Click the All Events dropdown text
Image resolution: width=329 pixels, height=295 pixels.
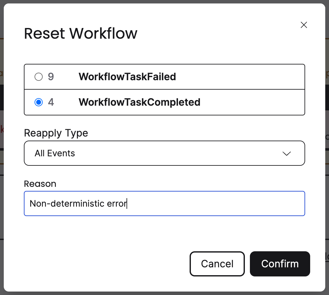[x=55, y=153]
